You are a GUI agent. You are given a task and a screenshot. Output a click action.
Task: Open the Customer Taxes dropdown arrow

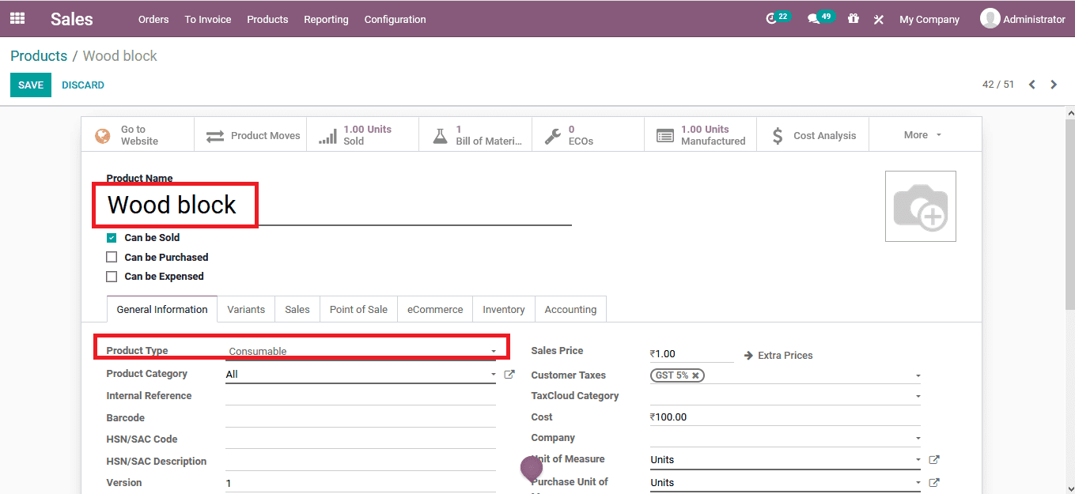[x=918, y=376]
